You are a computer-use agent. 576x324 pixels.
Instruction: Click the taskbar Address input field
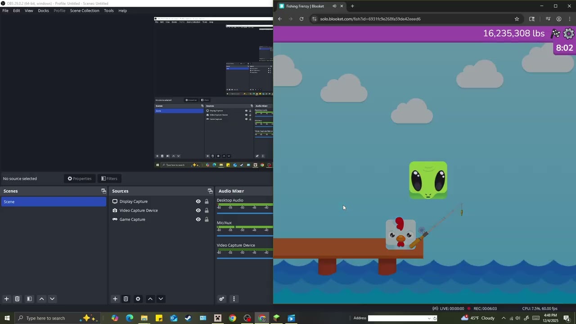point(397,318)
